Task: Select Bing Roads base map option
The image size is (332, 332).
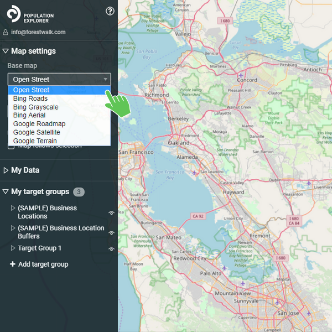Action: pyautogui.click(x=59, y=98)
